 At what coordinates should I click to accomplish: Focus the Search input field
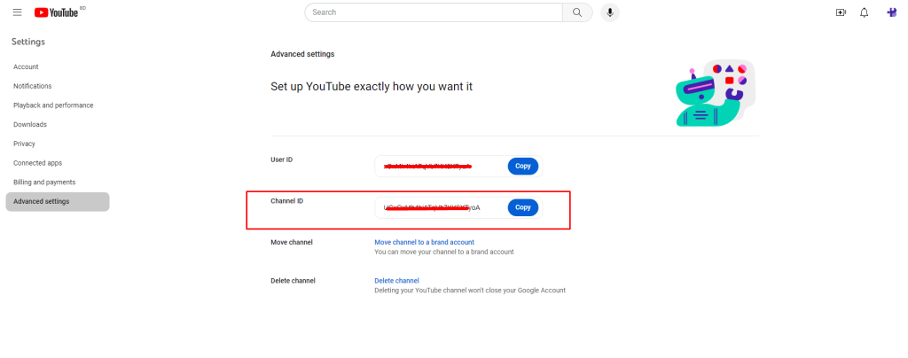(x=434, y=12)
